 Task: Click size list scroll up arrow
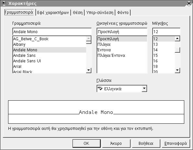pos(177,38)
